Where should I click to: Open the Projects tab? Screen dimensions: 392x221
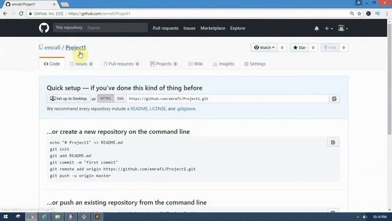click(x=164, y=64)
